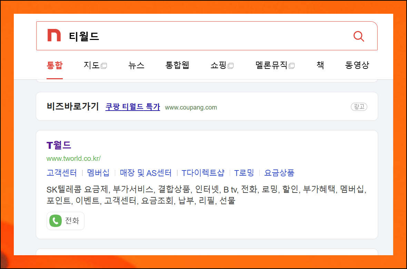This screenshot has width=407, height=269.
Task: Open the 매장 및 AS센터 sublink
Action: click(x=146, y=173)
